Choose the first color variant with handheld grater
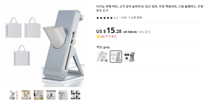This screenshot has width=206, height=109. [x=102, y=57]
